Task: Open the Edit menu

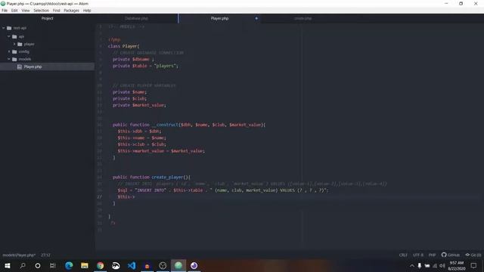Action: tap(14, 11)
